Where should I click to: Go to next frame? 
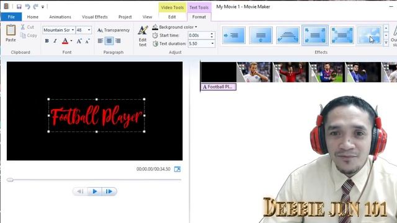click(x=109, y=191)
